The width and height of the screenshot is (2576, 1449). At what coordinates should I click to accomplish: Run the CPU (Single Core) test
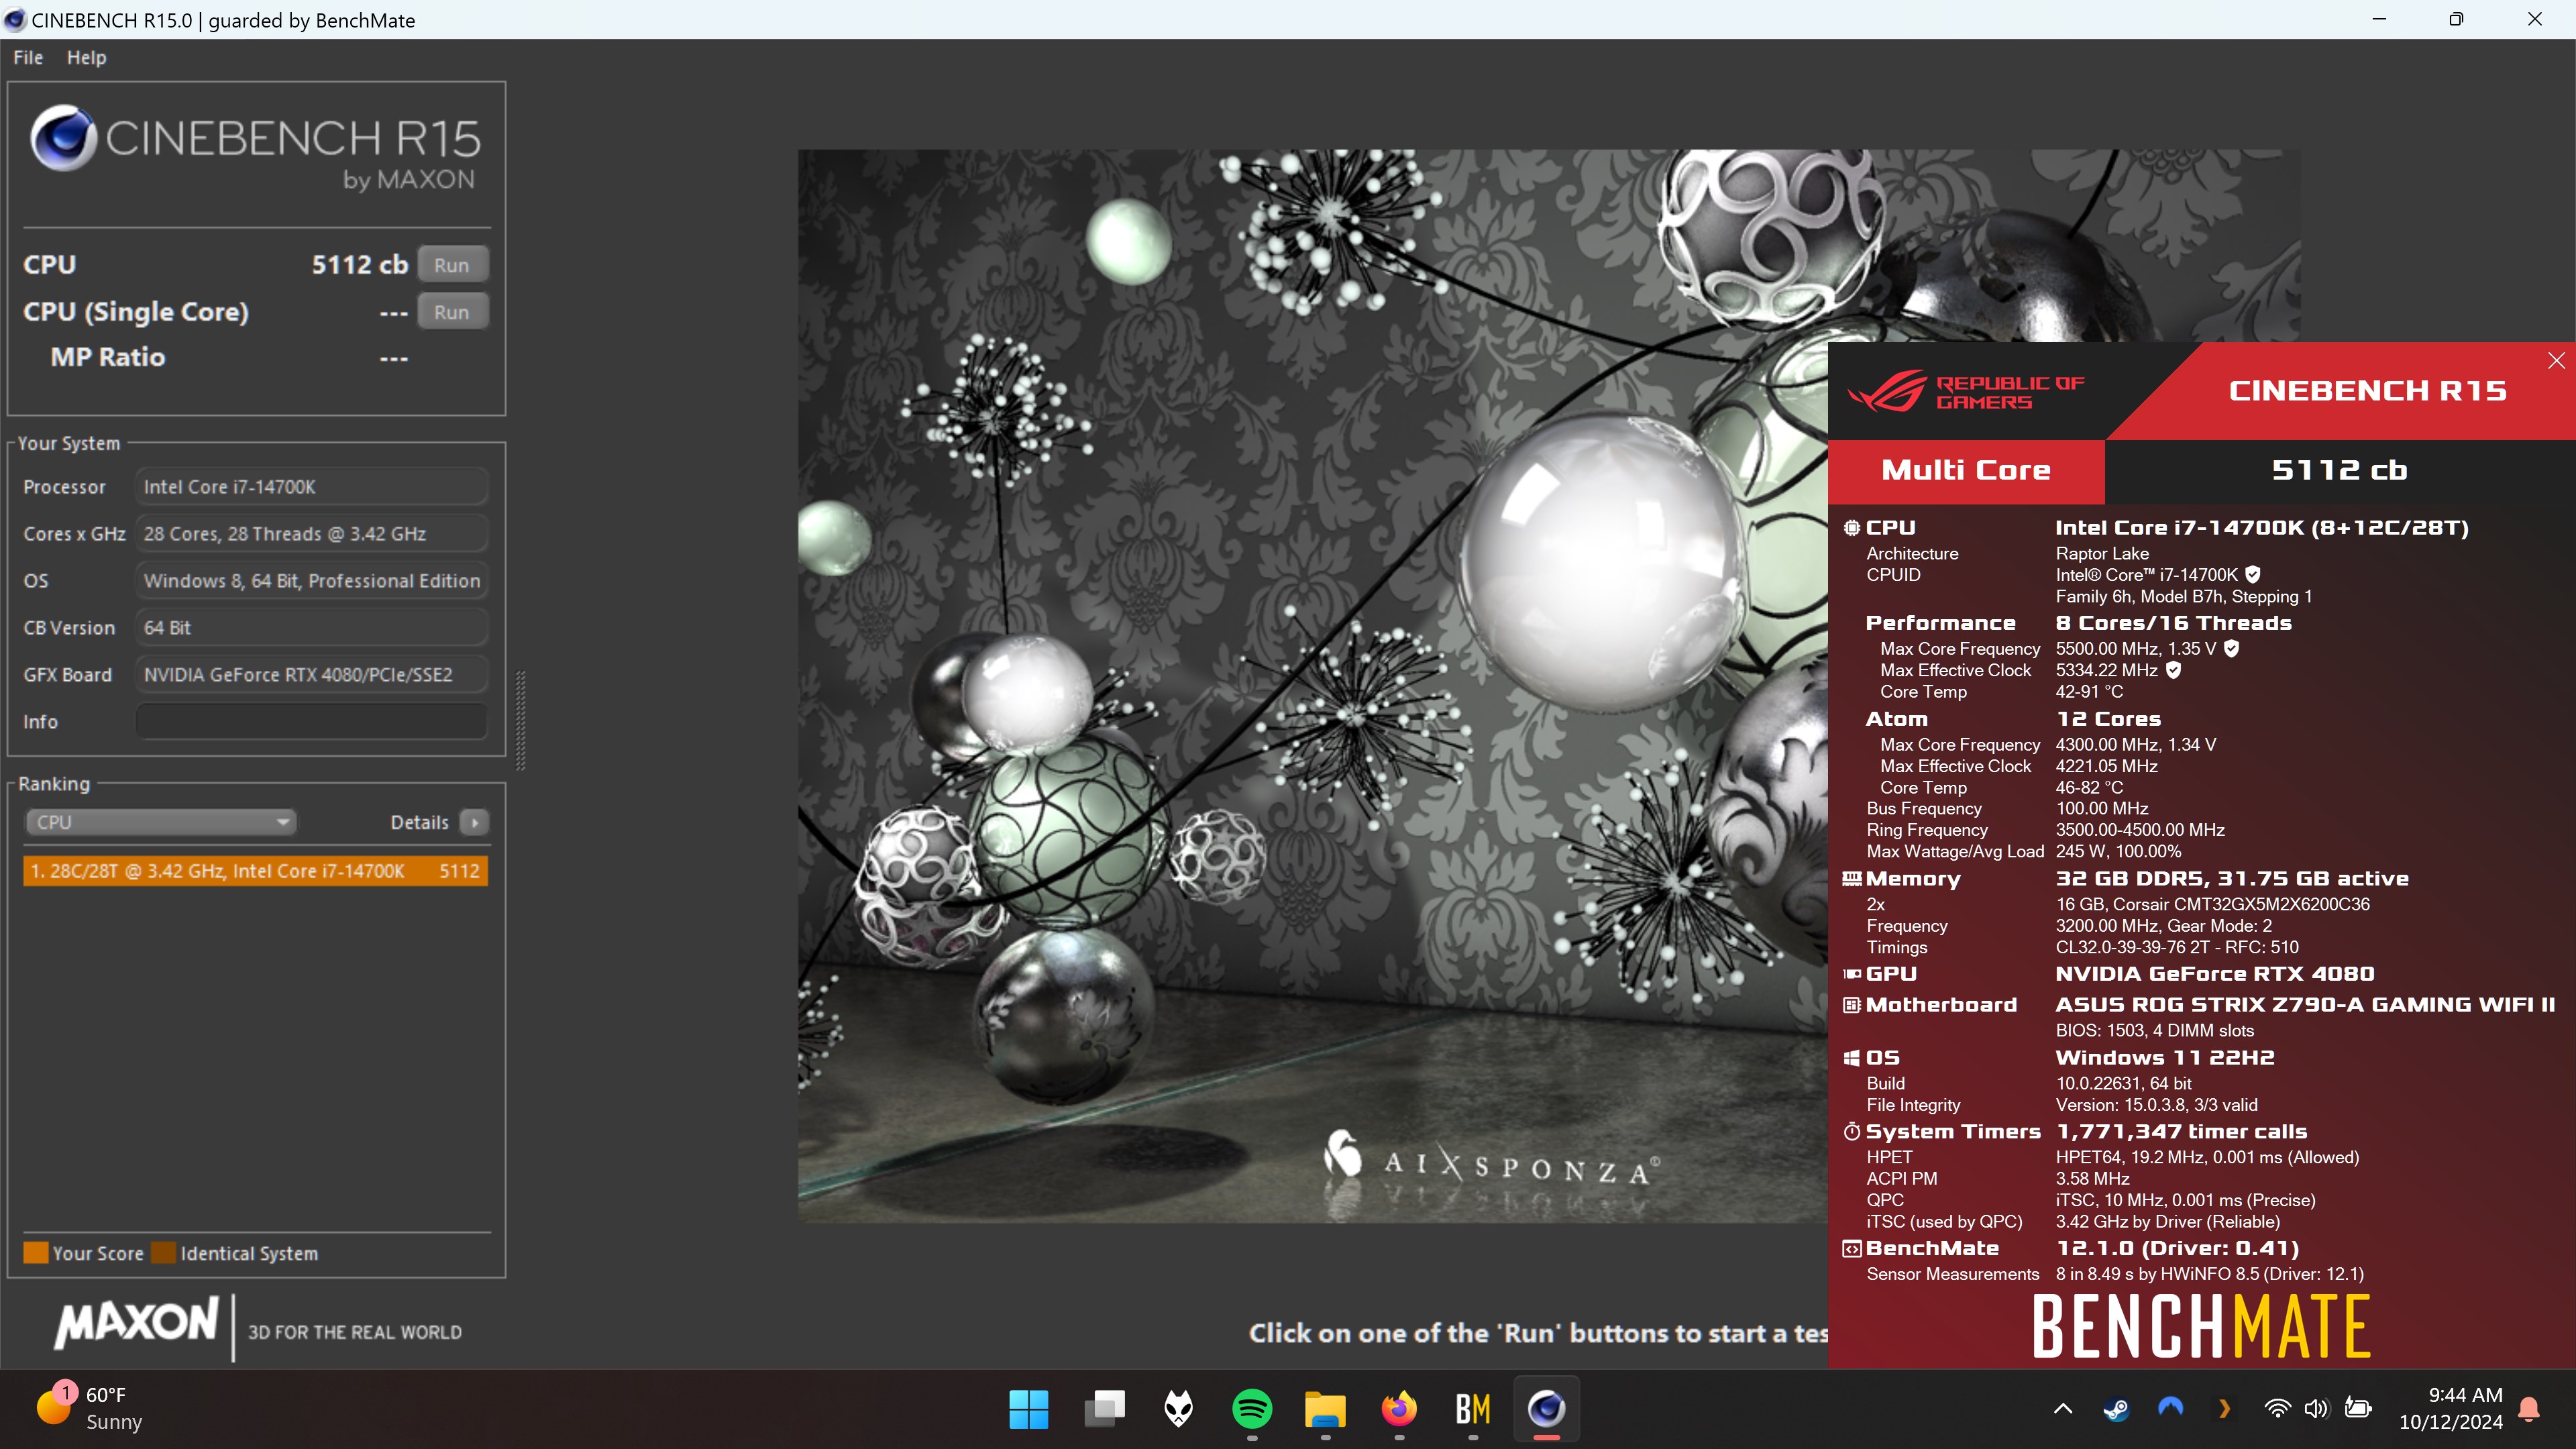452,312
